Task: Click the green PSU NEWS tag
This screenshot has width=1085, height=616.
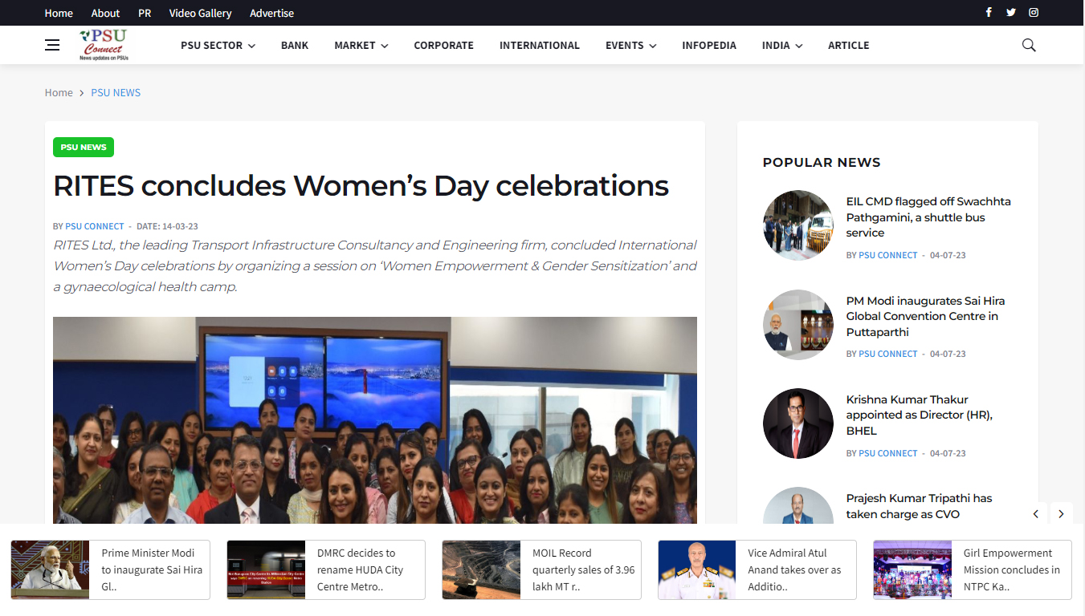Action: [x=84, y=147]
